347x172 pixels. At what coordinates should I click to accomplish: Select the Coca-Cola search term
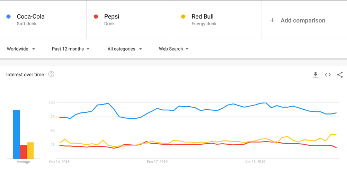pyautogui.click(x=30, y=17)
